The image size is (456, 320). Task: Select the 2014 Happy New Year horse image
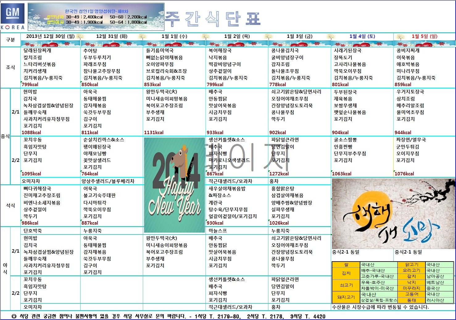[x=174, y=185]
